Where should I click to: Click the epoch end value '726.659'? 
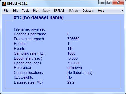[x=74, y=63]
